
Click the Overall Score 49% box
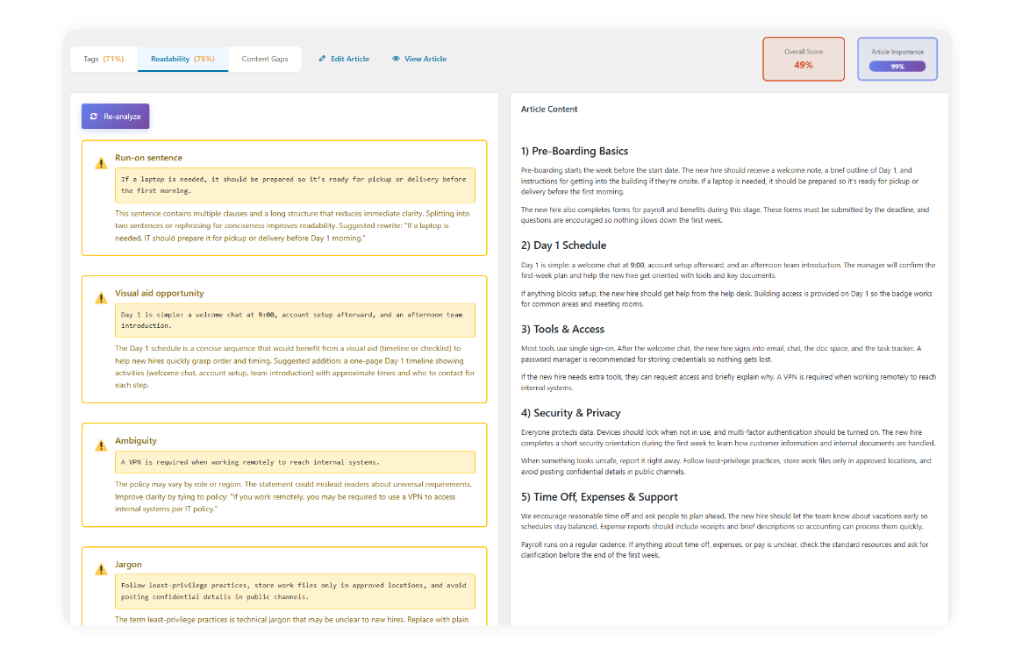804,59
